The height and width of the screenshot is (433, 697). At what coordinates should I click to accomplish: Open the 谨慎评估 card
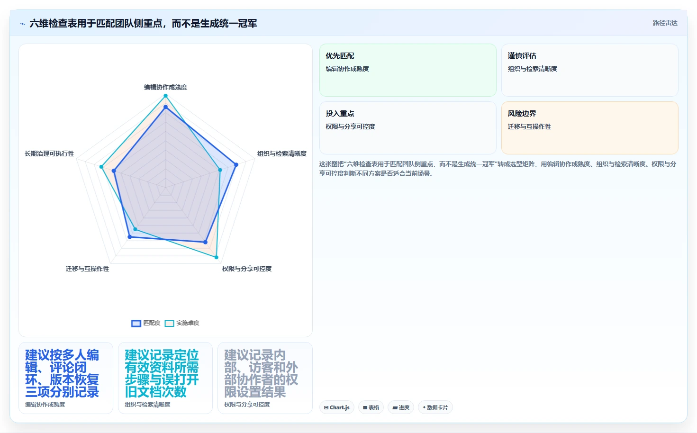click(x=589, y=70)
